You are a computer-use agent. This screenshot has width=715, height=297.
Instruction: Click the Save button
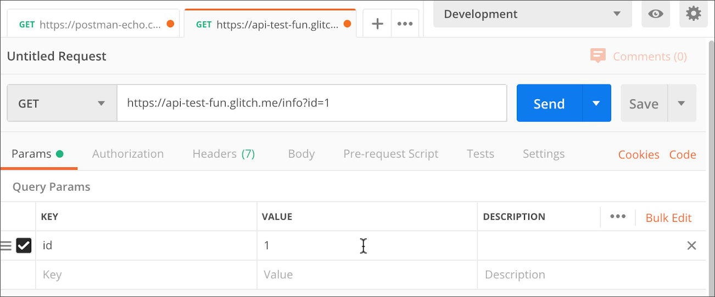pyautogui.click(x=644, y=103)
